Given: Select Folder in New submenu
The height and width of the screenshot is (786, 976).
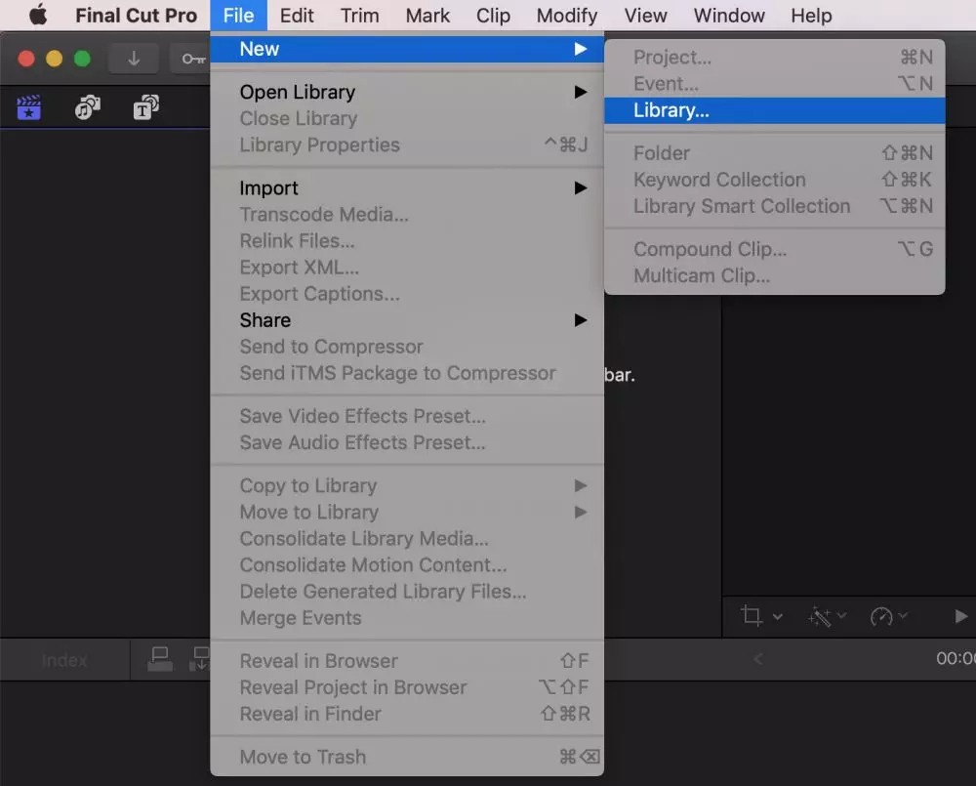Looking at the screenshot, I should click(774, 153).
